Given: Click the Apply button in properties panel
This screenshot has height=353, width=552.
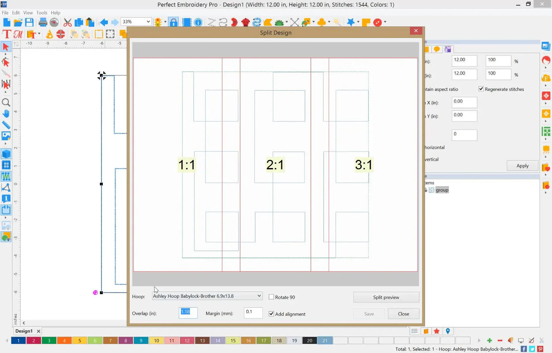Looking at the screenshot, I should click(x=522, y=166).
